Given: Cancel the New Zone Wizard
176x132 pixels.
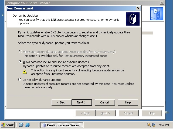Looking at the screenshot, I should pos(105,102).
